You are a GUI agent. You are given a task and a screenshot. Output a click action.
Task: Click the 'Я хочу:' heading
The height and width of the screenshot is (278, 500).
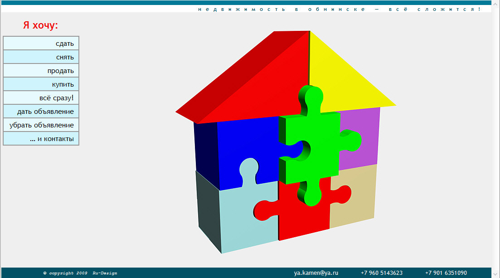point(40,25)
